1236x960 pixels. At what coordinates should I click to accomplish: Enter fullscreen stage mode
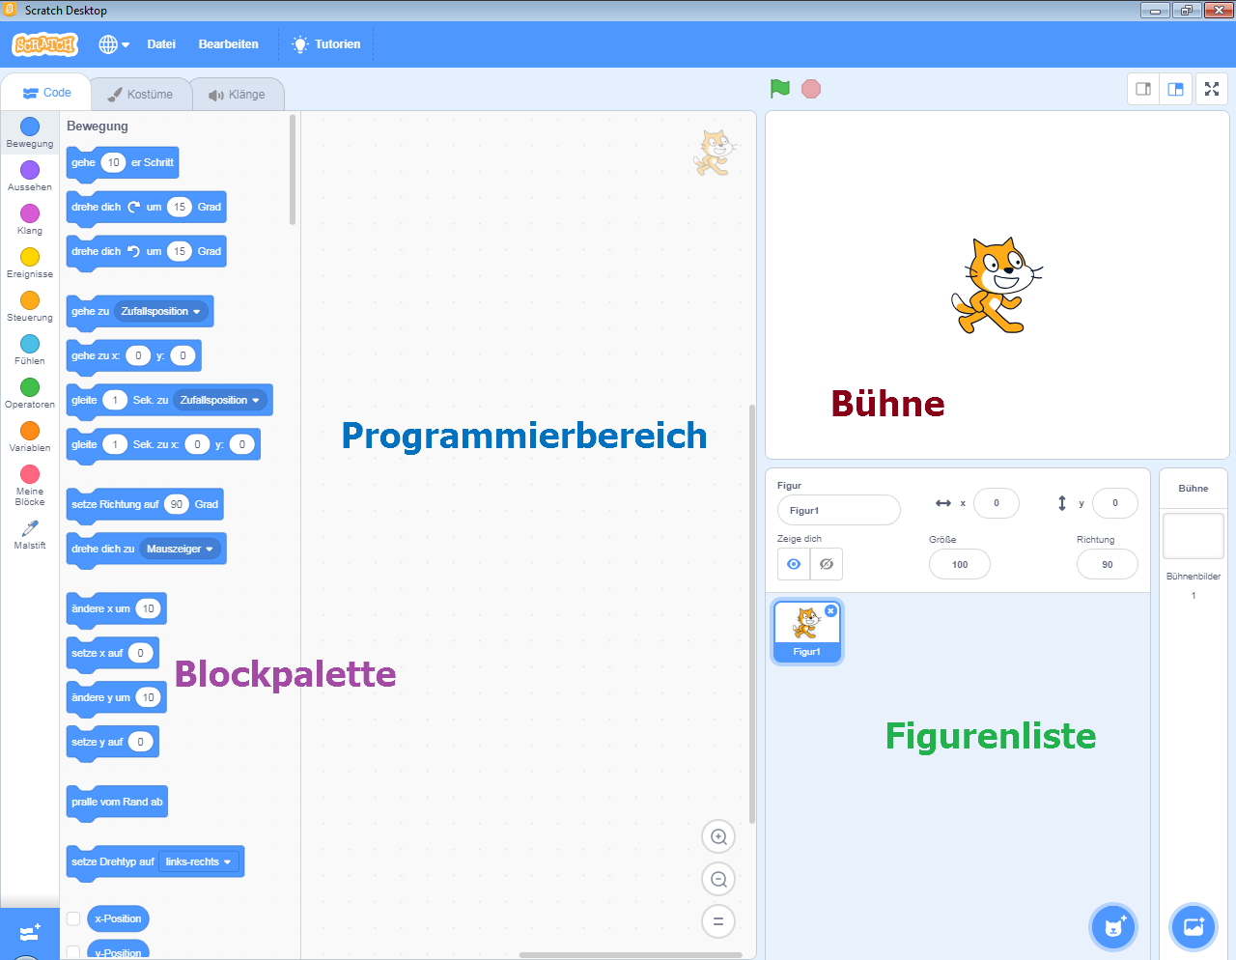(1212, 89)
